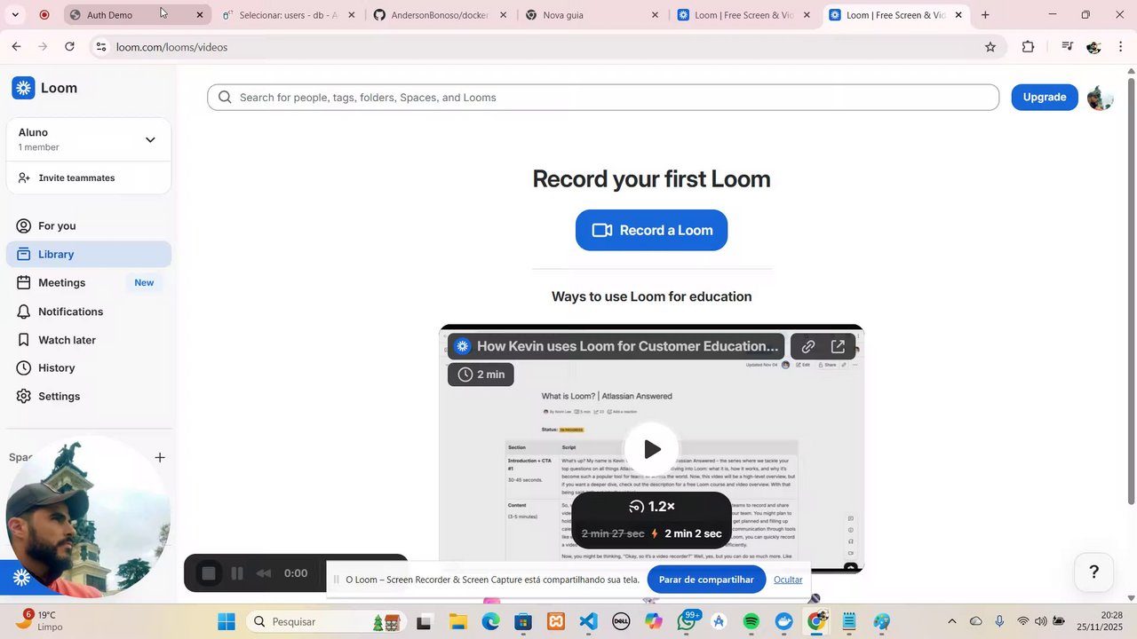Open the tab search dropdown arrow
Image resolution: width=1137 pixels, height=639 pixels.
coord(15,15)
